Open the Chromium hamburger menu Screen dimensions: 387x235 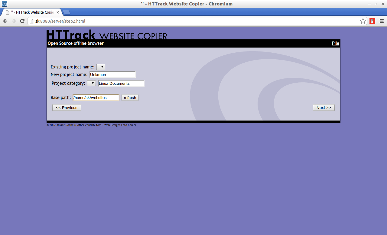(x=382, y=21)
